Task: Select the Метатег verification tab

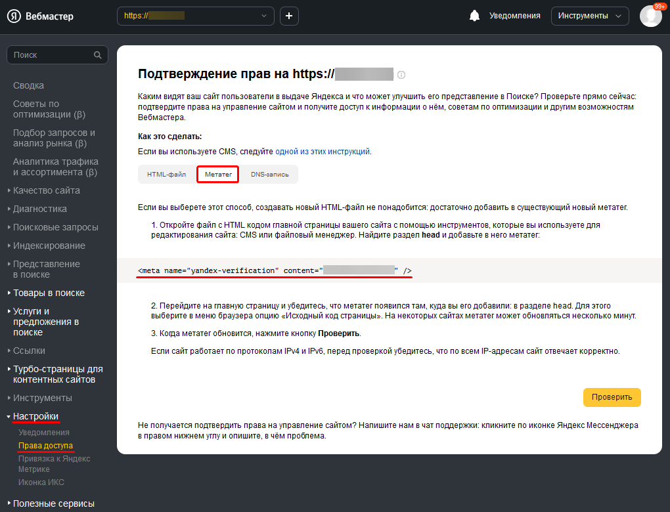Action: point(218,174)
